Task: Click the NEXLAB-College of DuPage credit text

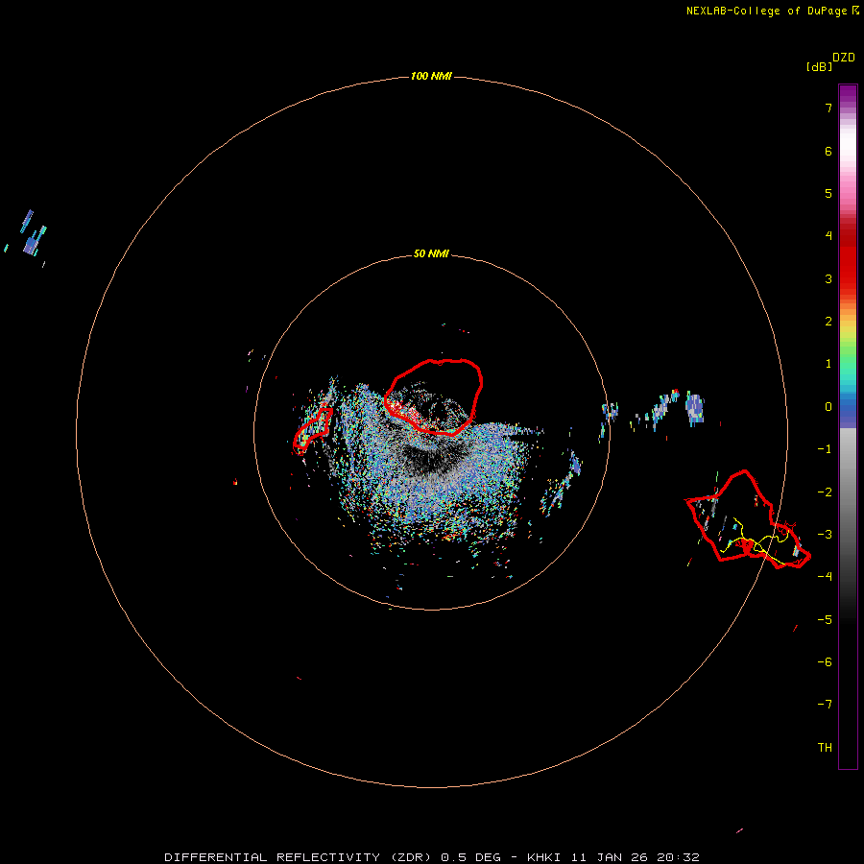Action: point(766,11)
